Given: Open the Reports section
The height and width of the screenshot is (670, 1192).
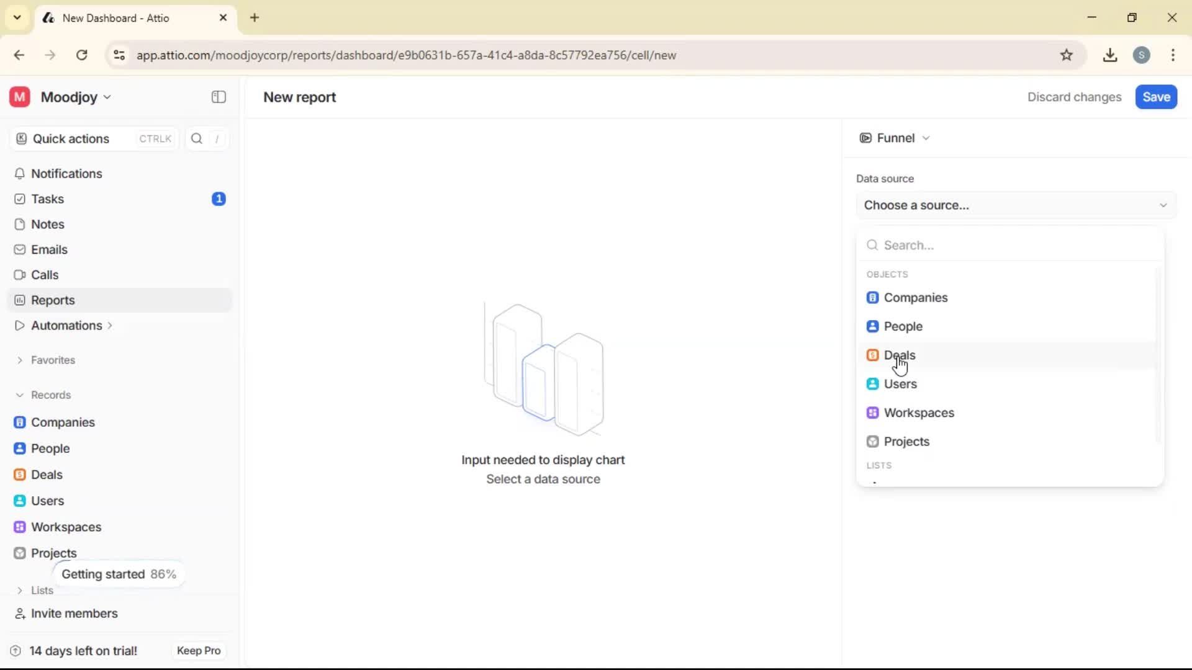Looking at the screenshot, I should click(x=52, y=300).
